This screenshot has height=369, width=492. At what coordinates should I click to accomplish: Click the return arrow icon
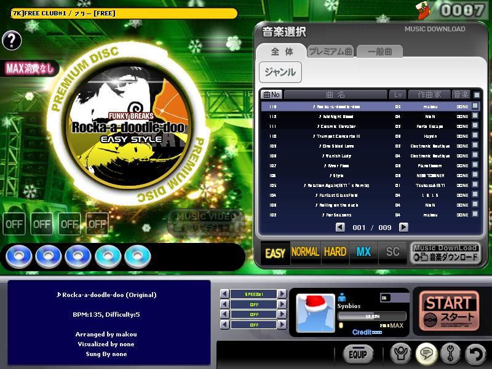click(475, 354)
